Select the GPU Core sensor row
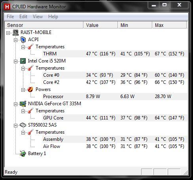The width and height of the screenshot is (193, 180). pos(115,118)
